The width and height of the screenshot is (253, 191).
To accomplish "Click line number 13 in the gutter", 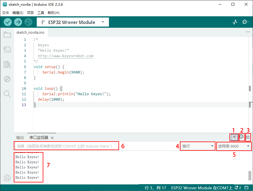I will coord(24,105).
